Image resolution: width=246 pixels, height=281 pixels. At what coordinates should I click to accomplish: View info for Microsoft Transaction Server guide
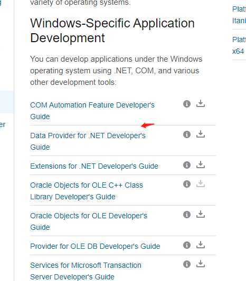coord(187,264)
